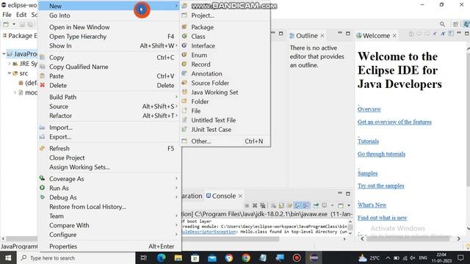Click Open Perspective icon
Image resolution: width=470 pixels, height=264 pixels.
pos(455,24)
